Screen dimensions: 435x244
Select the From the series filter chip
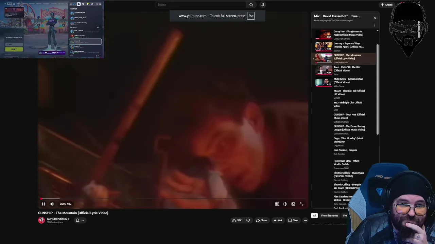tap(329, 216)
